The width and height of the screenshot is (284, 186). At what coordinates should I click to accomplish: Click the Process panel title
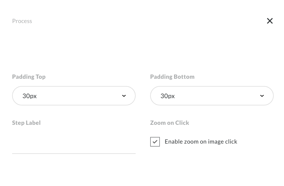22,21
